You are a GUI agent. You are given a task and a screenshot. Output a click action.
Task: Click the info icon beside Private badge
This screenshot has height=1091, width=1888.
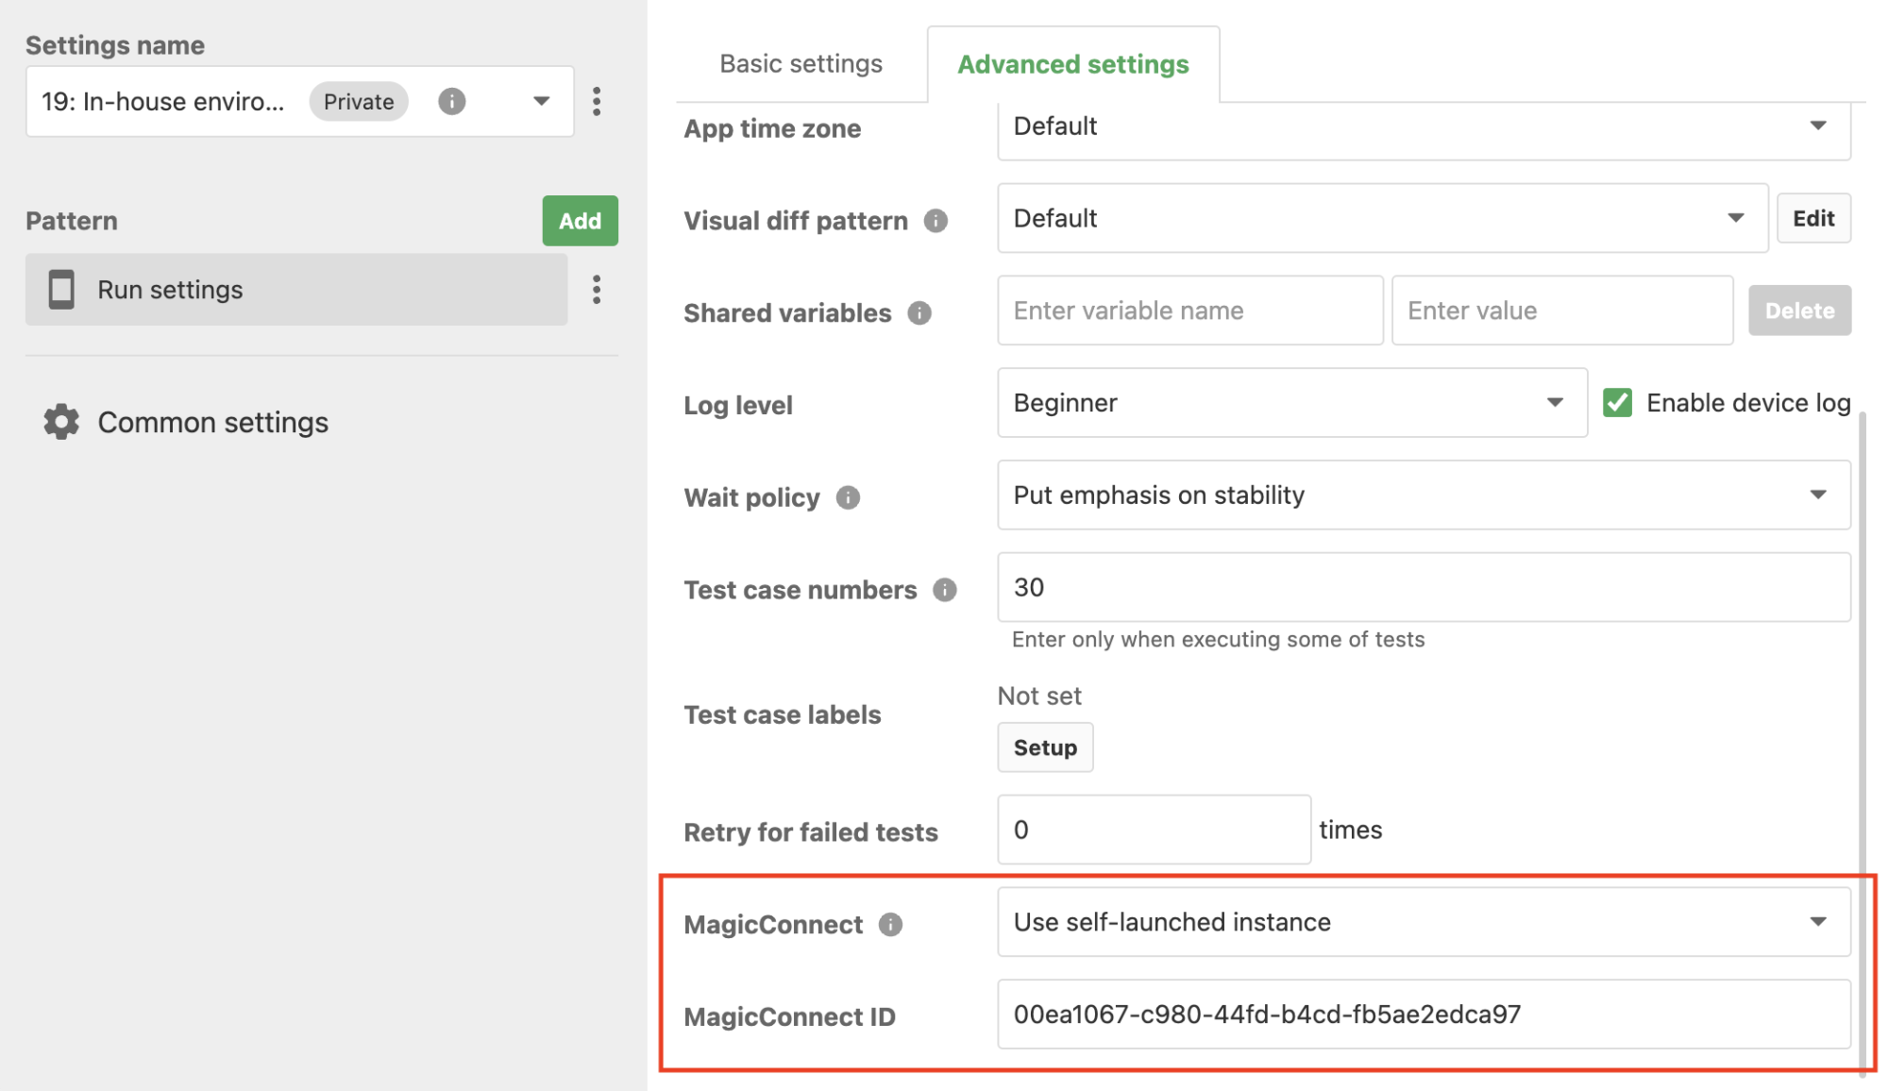(x=451, y=101)
